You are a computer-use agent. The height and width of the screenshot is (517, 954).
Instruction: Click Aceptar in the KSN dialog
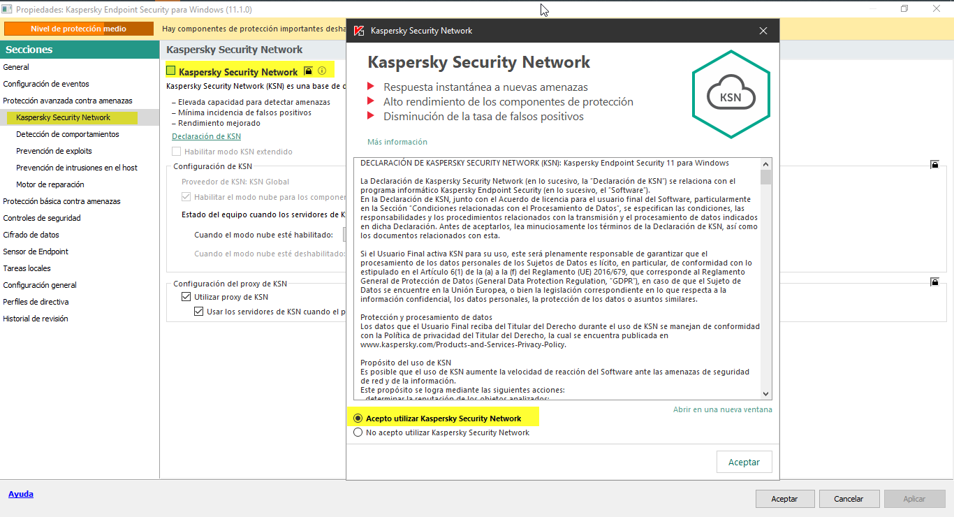coord(744,463)
